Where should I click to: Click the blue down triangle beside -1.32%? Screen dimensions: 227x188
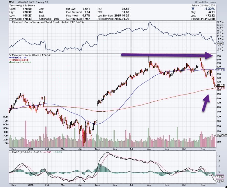[x=193, y=9]
